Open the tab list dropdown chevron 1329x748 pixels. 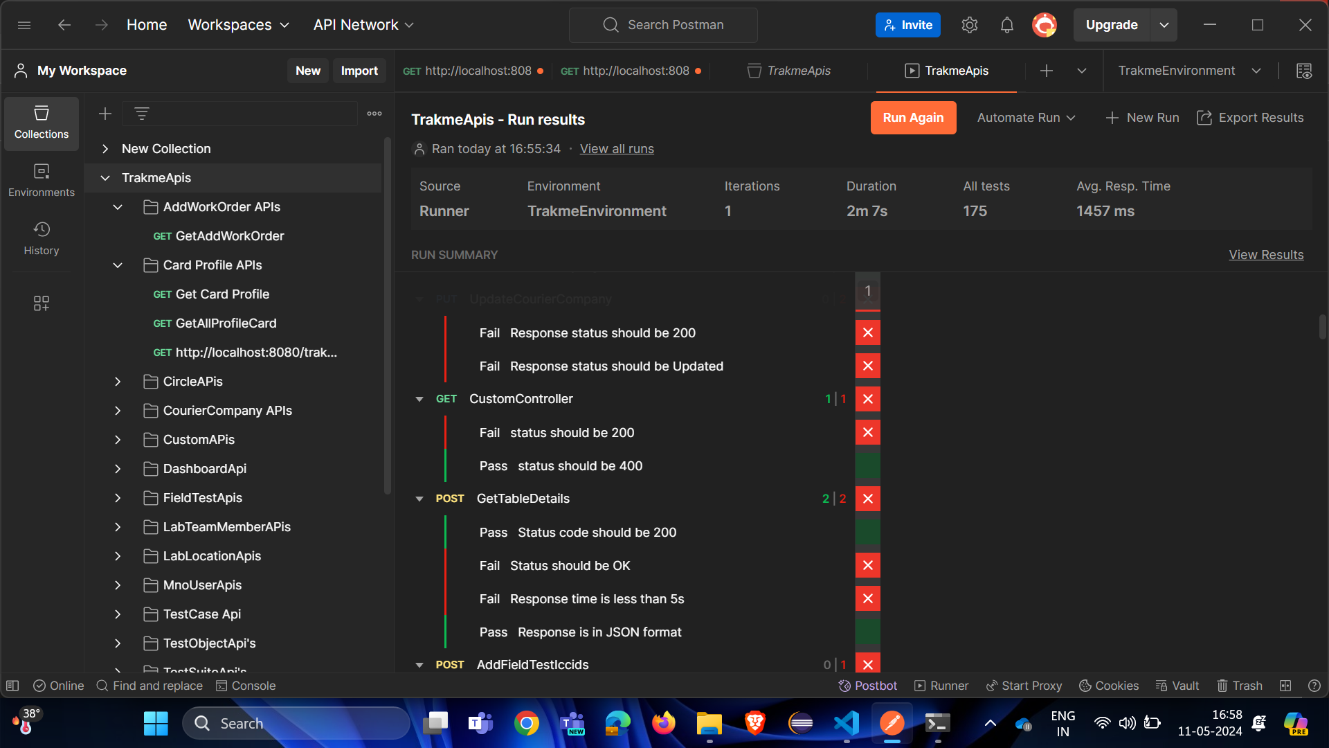tap(1082, 71)
